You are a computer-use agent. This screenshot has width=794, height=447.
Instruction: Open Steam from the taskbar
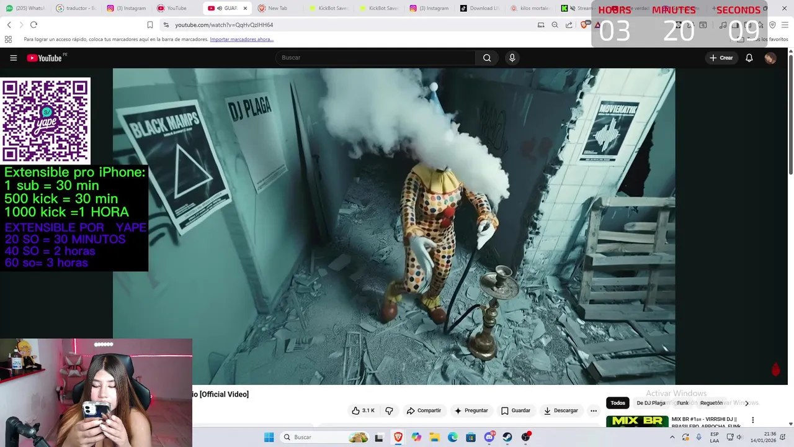tap(507, 437)
